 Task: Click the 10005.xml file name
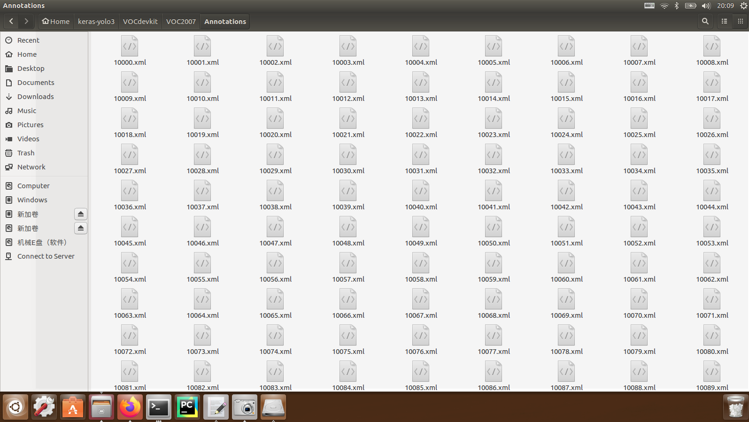pyautogui.click(x=494, y=62)
